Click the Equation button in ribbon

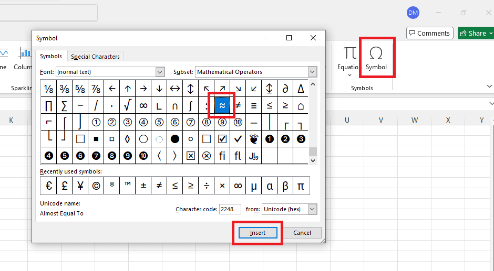point(349,59)
